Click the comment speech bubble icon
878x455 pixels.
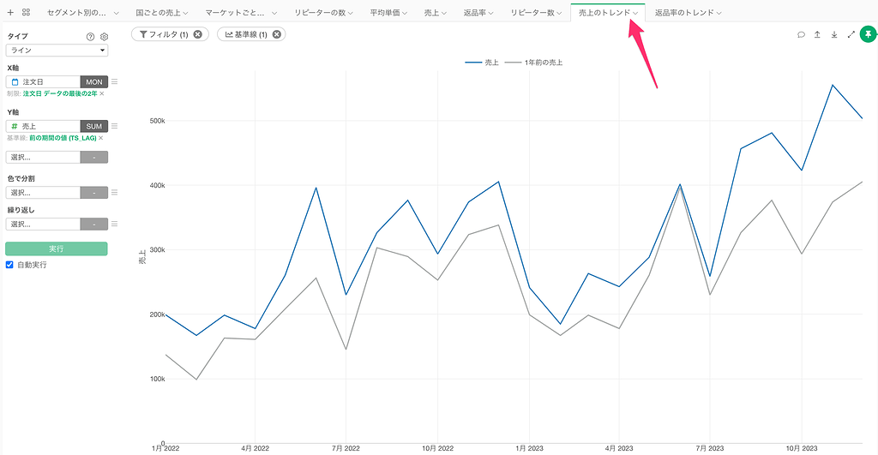(x=801, y=35)
